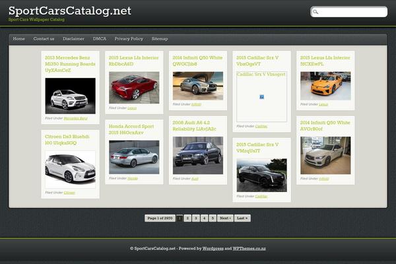Viewport: 396px width, 264px height.
Task: Open 2008 Audi A6 4.2 Reliability post
Action: [x=194, y=125]
